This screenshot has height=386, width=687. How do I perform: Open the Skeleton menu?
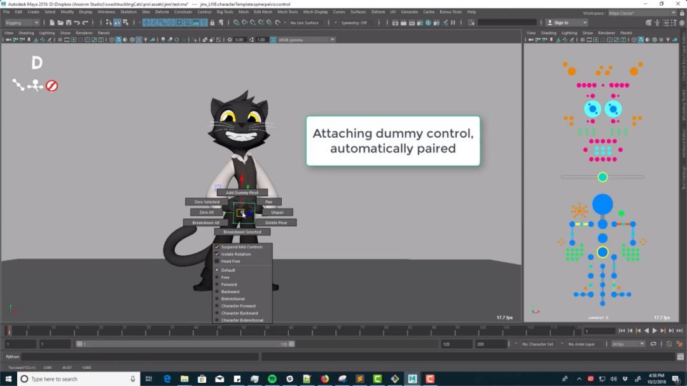pyautogui.click(x=128, y=11)
